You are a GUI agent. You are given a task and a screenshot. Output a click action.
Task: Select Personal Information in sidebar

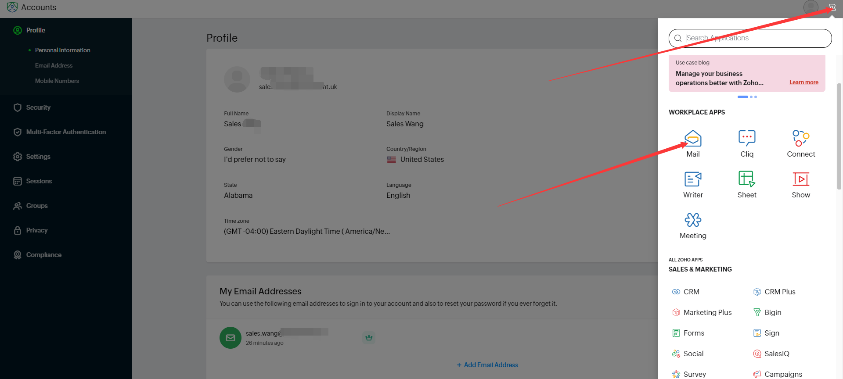click(63, 50)
